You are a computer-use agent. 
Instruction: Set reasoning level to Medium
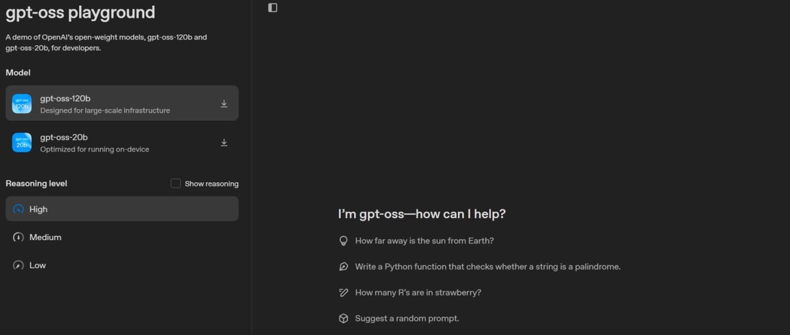[122, 237]
